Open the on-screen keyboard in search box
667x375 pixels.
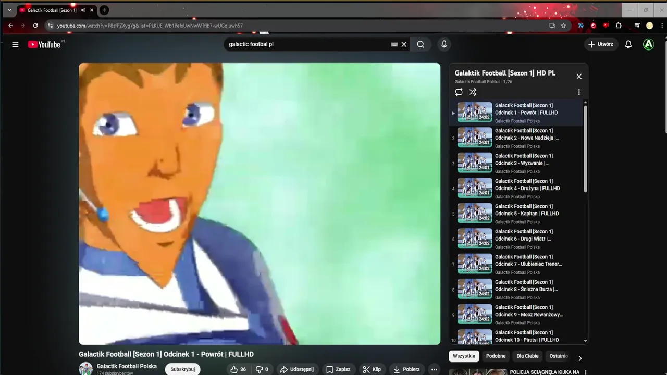[394, 44]
